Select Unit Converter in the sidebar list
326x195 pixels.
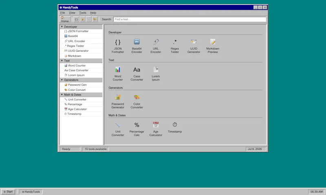click(x=81, y=99)
